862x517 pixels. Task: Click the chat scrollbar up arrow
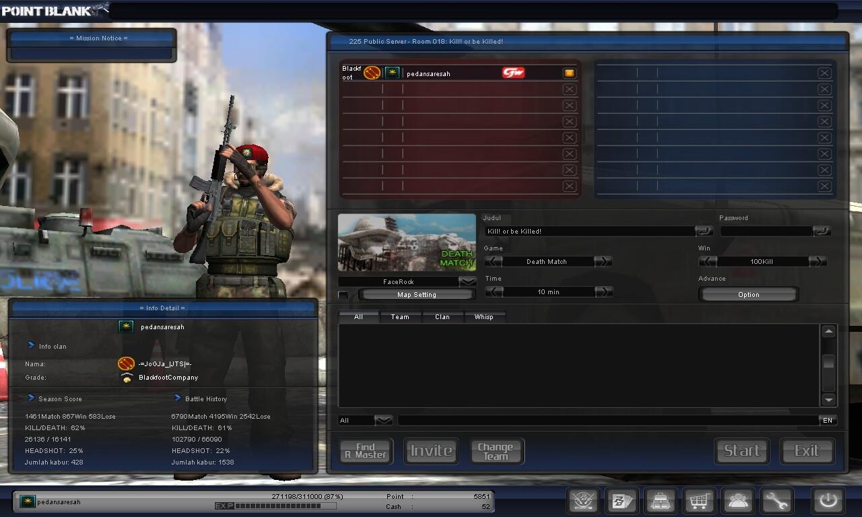click(828, 331)
